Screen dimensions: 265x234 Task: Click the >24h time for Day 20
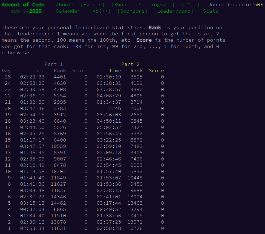(x=115, y=108)
